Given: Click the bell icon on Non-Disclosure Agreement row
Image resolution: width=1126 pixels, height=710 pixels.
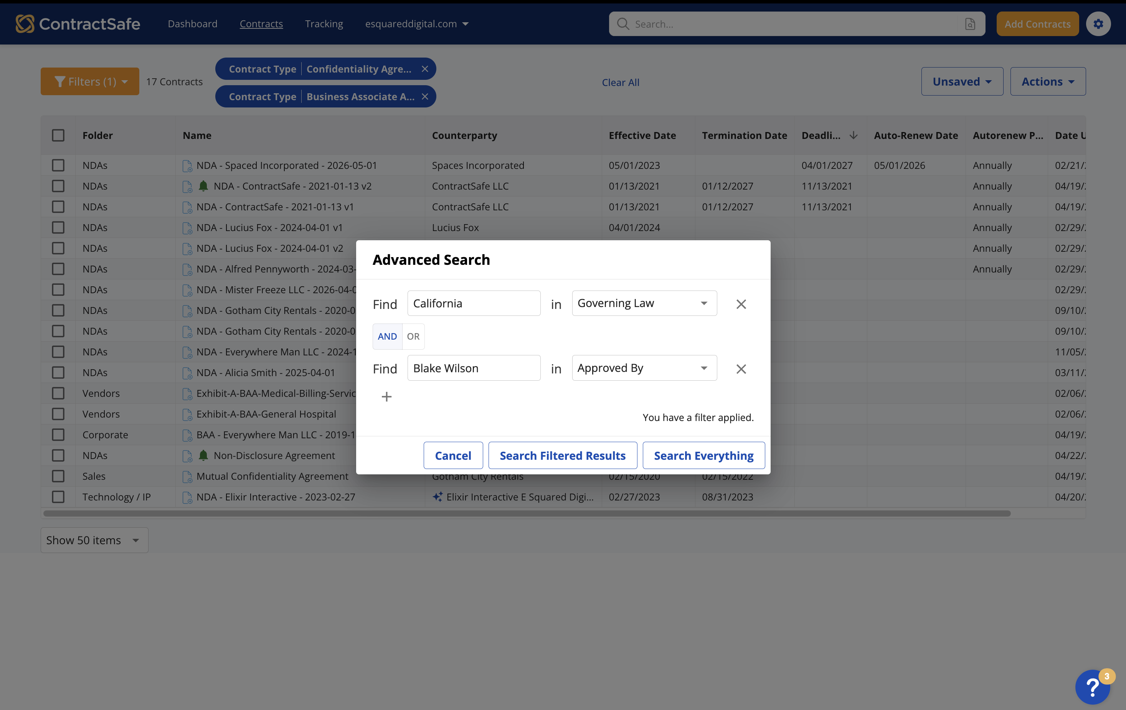Looking at the screenshot, I should click(x=203, y=455).
